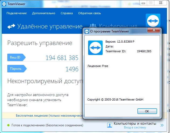Close the О программе TeamViewer dialog
Viewport: 170px width, 133px height.
click(154, 30)
